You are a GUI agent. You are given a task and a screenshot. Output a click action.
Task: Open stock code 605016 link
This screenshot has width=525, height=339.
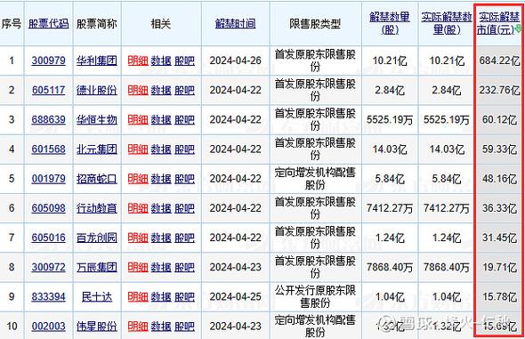[49, 238]
